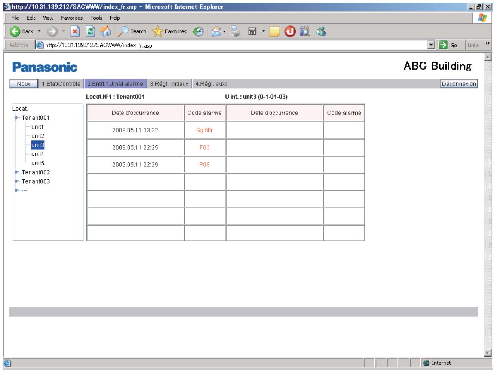Open the Edit icon dropdown arrow

coord(263,32)
